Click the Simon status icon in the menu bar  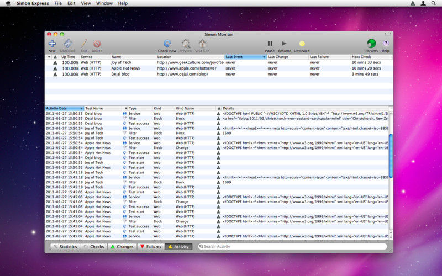point(413,3)
